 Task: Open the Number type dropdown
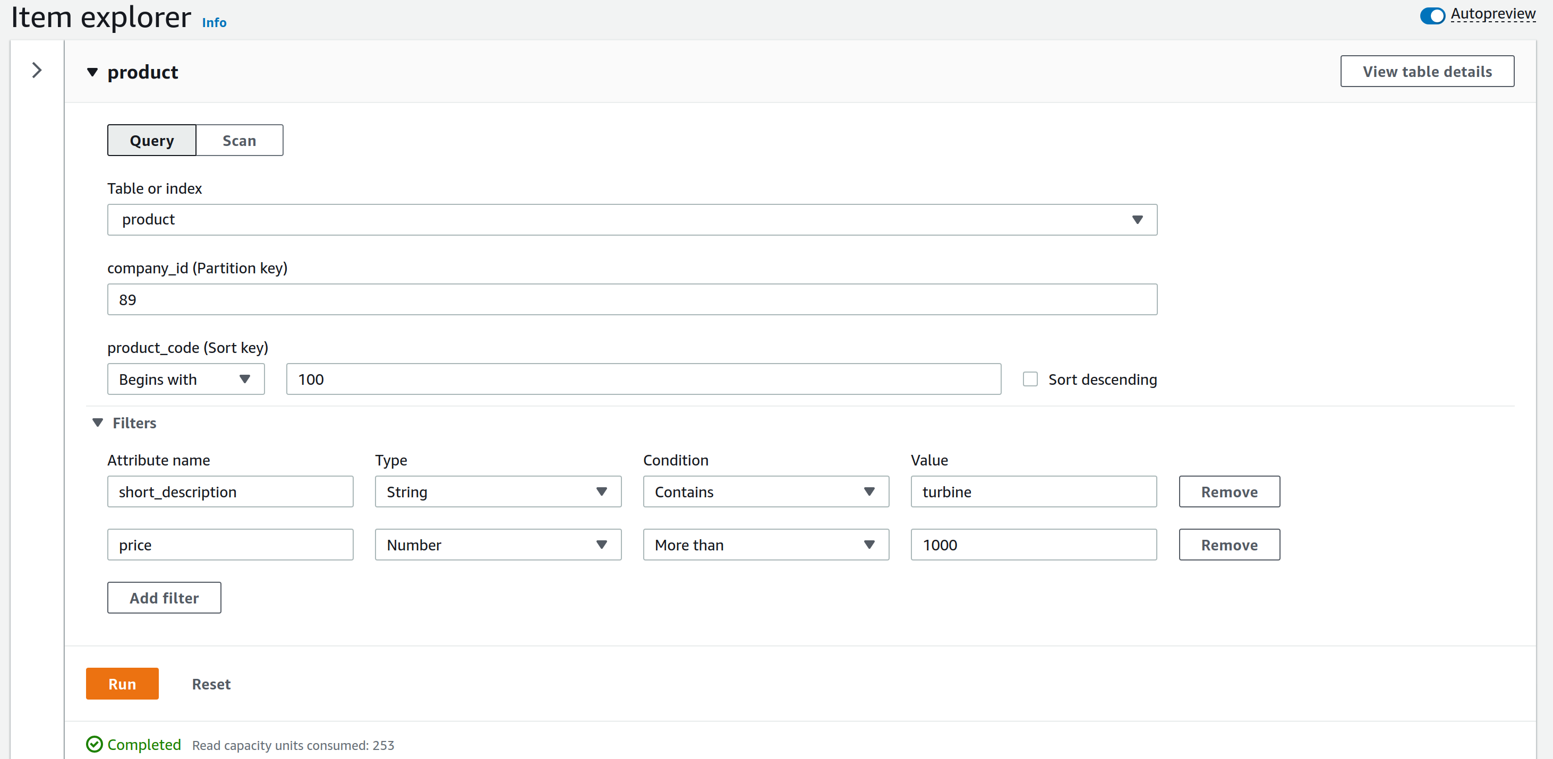point(497,545)
